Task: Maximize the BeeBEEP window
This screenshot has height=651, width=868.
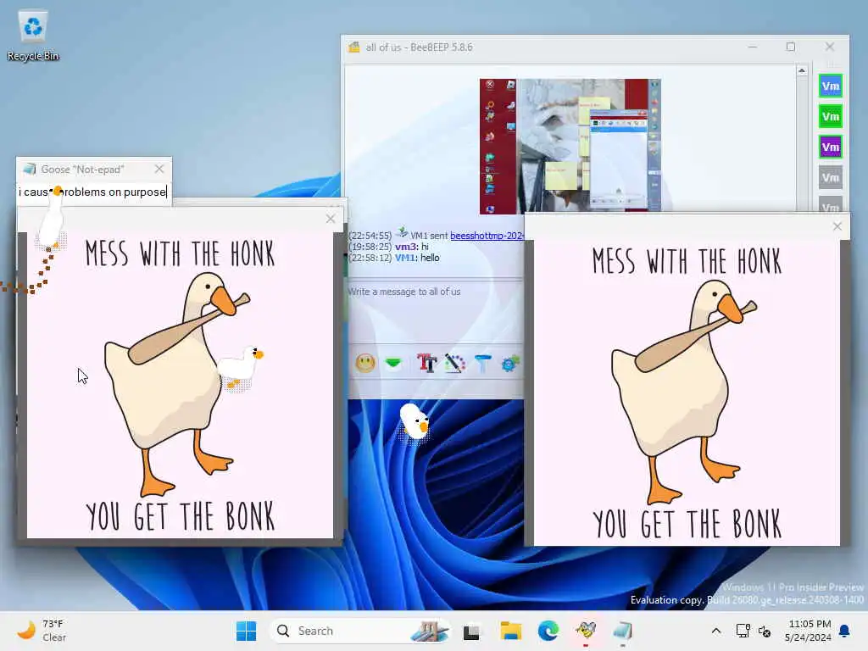Action: click(791, 47)
